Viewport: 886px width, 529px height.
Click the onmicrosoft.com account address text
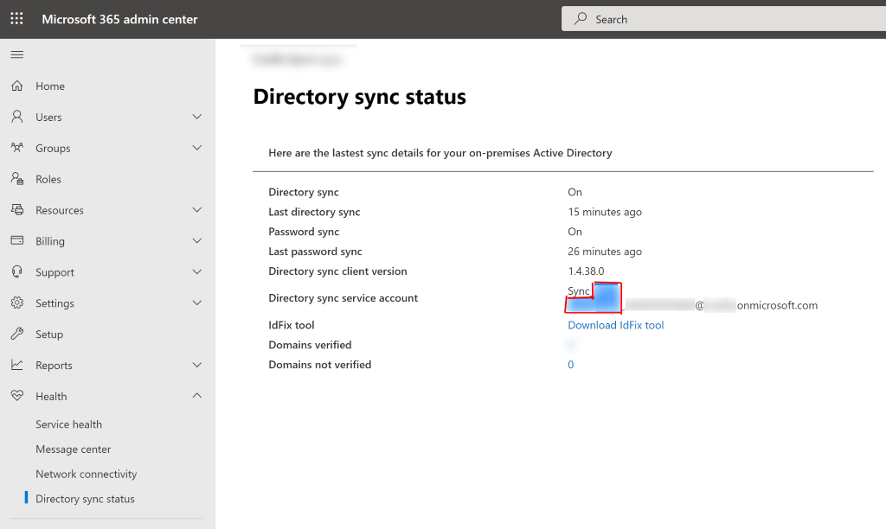(x=777, y=305)
